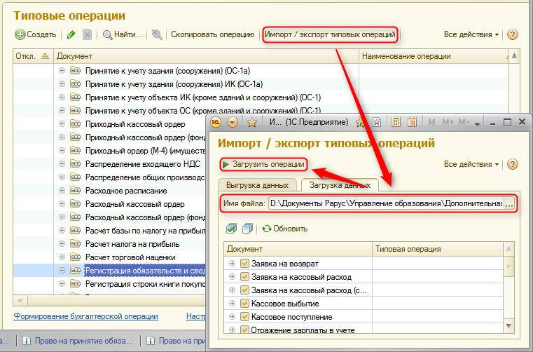Select Приходный ордер (М-4) row
This screenshot has width=533, height=352.
pyautogui.click(x=109, y=151)
